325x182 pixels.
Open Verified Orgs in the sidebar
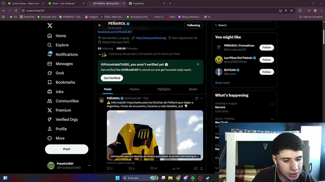coord(62,120)
